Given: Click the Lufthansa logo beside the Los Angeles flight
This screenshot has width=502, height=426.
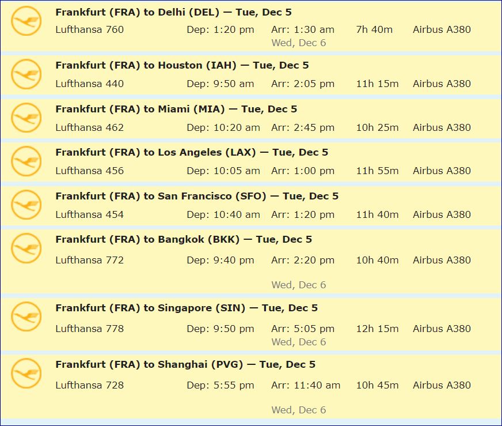Looking at the screenshot, I should (26, 161).
